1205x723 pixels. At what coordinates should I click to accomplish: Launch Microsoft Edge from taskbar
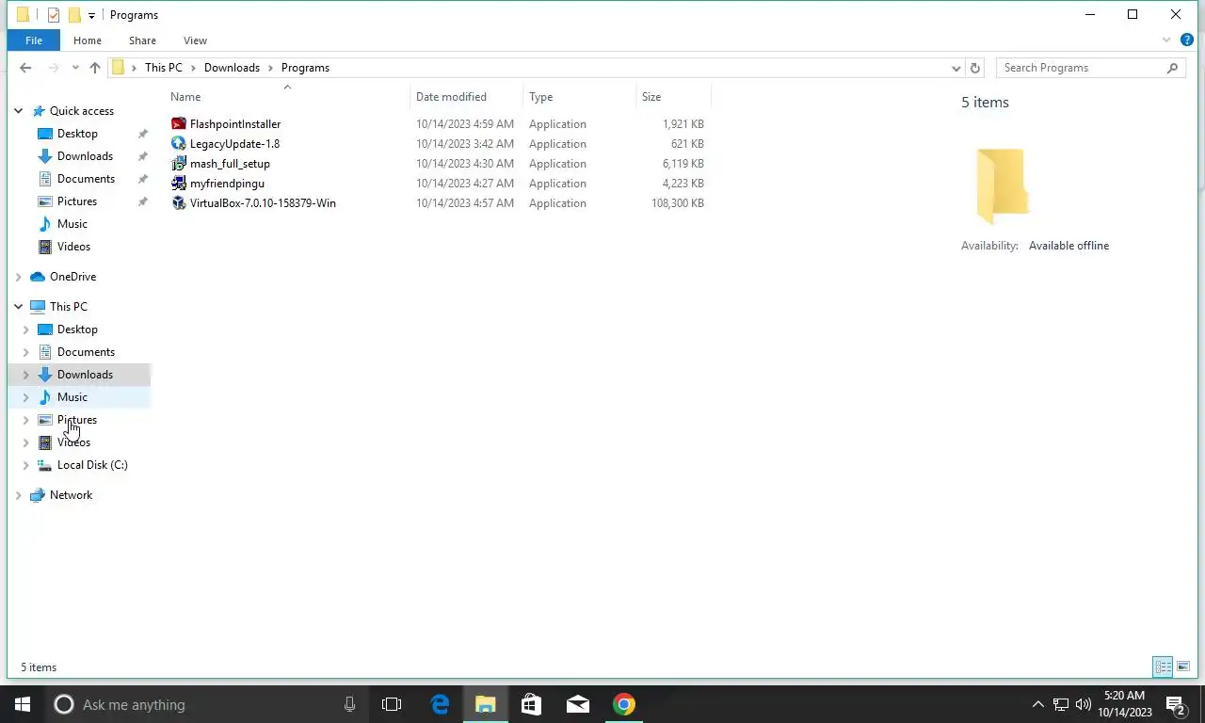[440, 704]
